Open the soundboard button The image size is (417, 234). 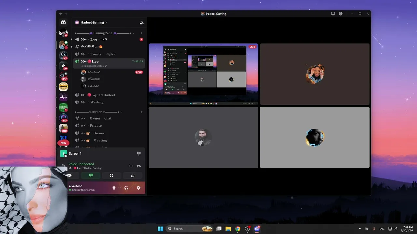click(x=133, y=175)
